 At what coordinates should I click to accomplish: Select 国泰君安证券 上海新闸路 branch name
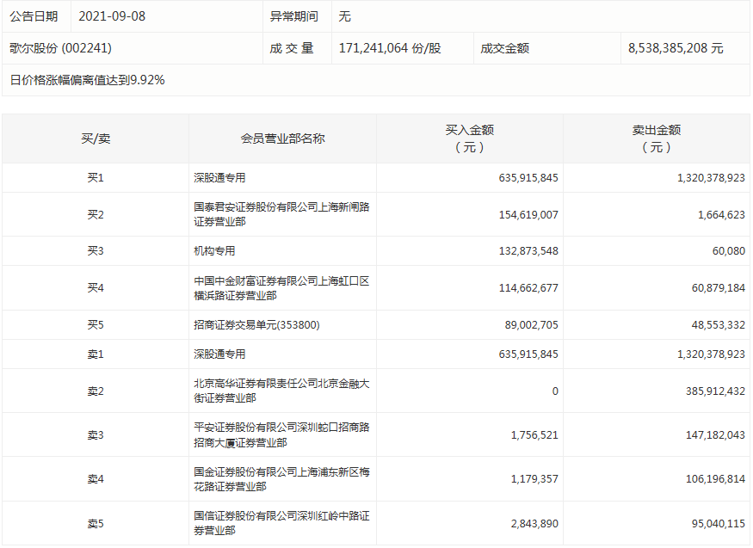(x=281, y=214)
